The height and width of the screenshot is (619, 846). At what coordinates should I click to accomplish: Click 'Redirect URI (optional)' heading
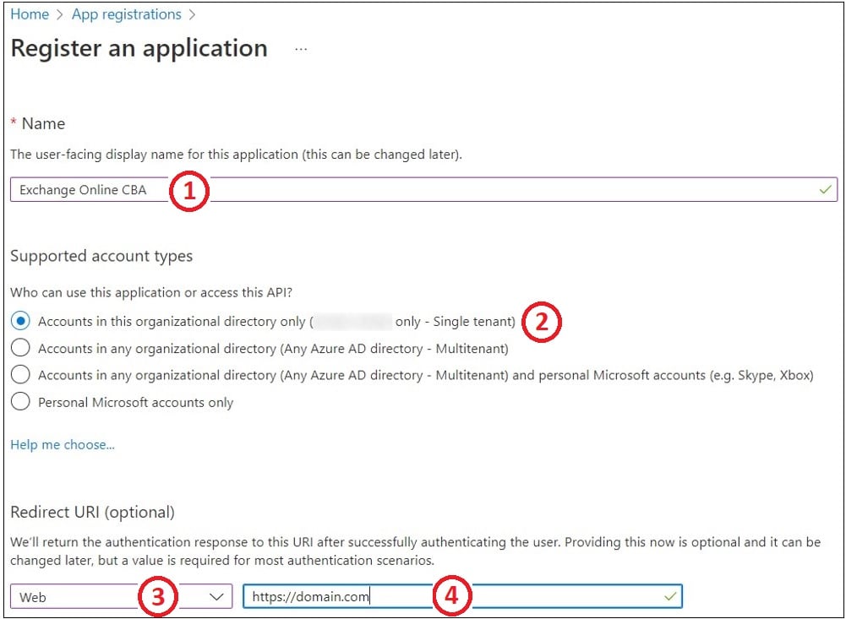coord(93,513)
